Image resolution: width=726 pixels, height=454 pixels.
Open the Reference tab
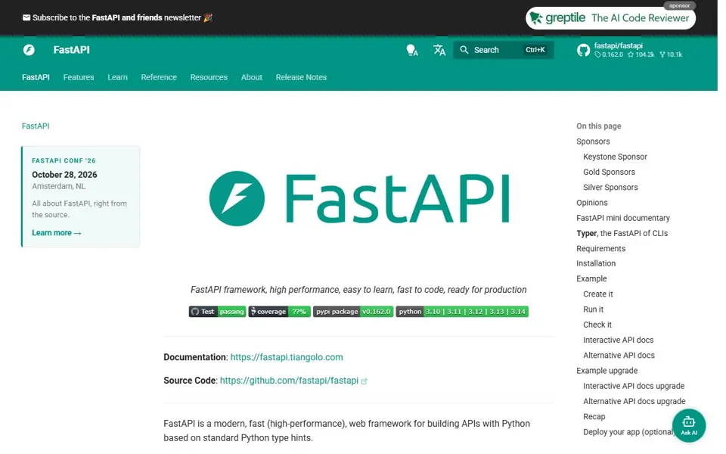(159, 77)
